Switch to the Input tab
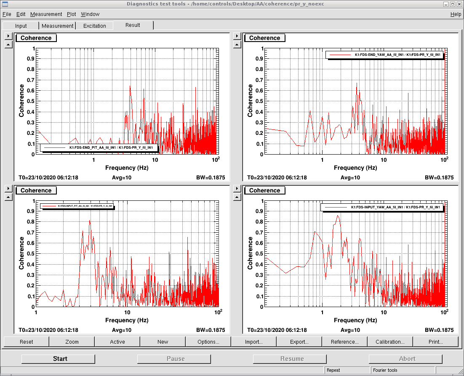464x376 pixels. [21, 26]
